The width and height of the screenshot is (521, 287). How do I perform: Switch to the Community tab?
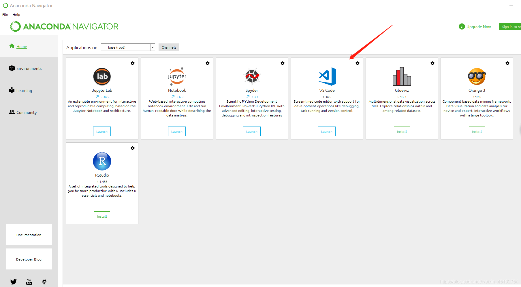(27, 112)
